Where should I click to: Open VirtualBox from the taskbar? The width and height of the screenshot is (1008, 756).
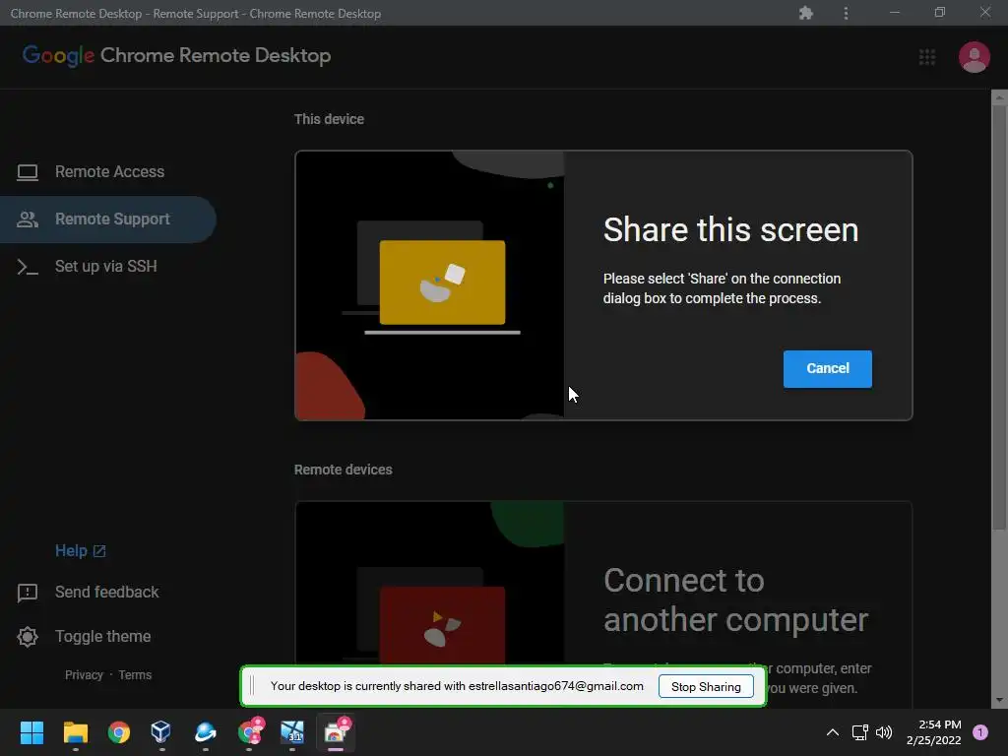pos(160,732)
